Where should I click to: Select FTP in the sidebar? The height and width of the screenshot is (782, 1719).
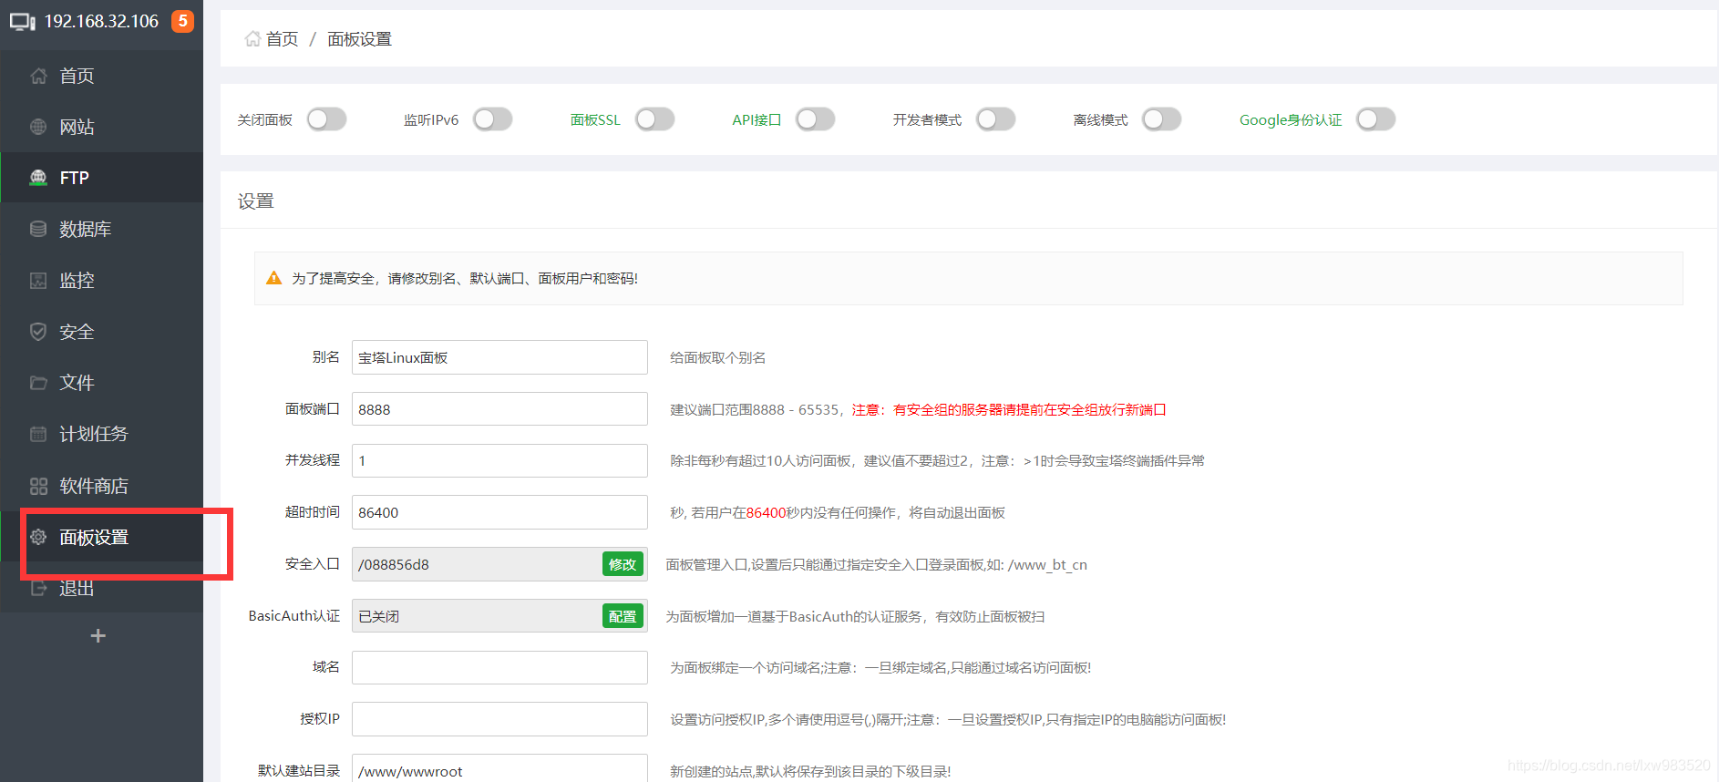[x=102, y=178]
